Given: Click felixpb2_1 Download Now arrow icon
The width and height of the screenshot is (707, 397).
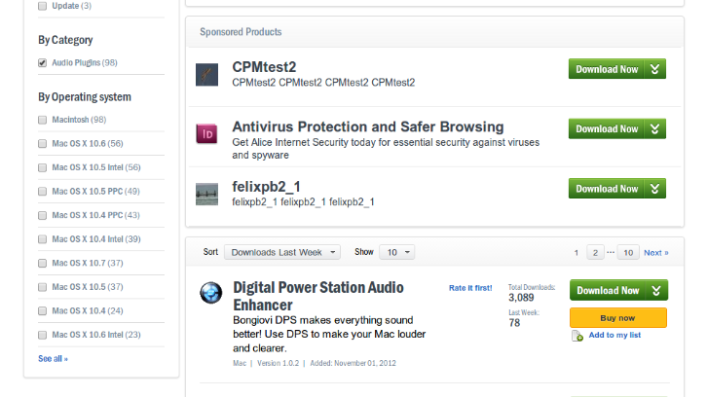Looking at the screenshot, I should [655, 189].
